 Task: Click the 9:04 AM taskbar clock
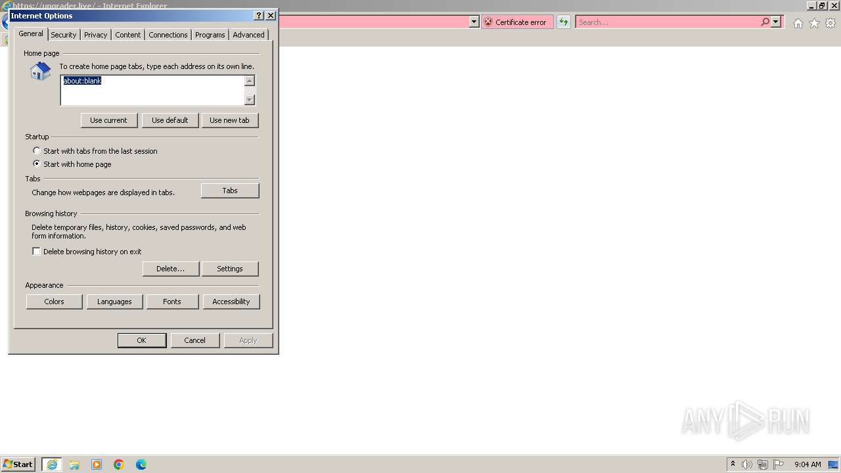point(807,464)
